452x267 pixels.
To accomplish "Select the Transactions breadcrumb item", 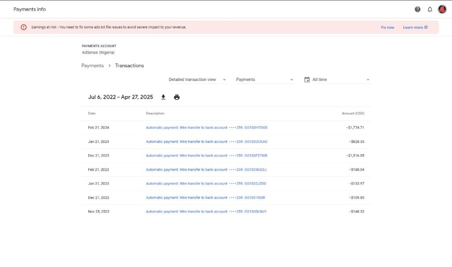I will pos(129,66).
